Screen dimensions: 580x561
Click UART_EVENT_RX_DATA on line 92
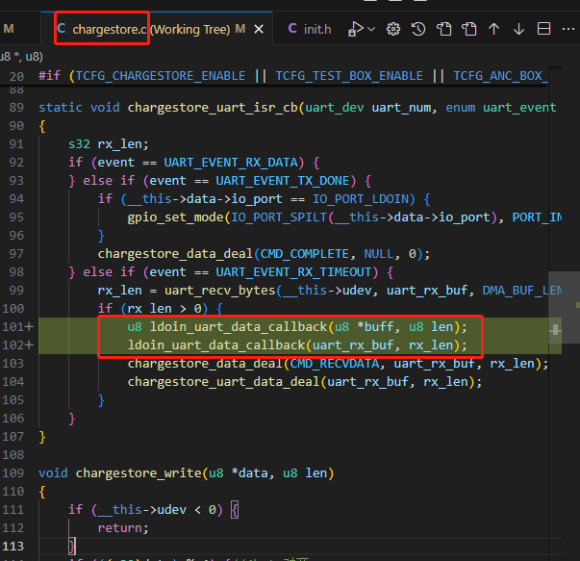(231, 162)
